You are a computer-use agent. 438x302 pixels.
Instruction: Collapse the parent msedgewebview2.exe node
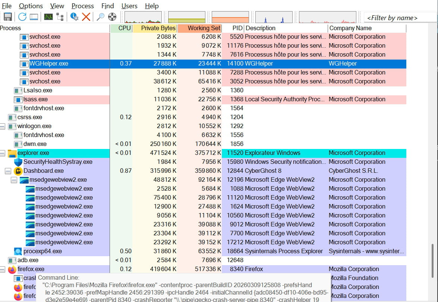pos(14,180)
